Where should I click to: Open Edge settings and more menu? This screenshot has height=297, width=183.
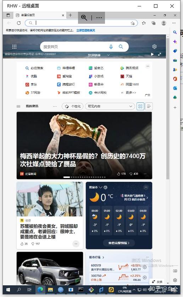coord(174,23)
